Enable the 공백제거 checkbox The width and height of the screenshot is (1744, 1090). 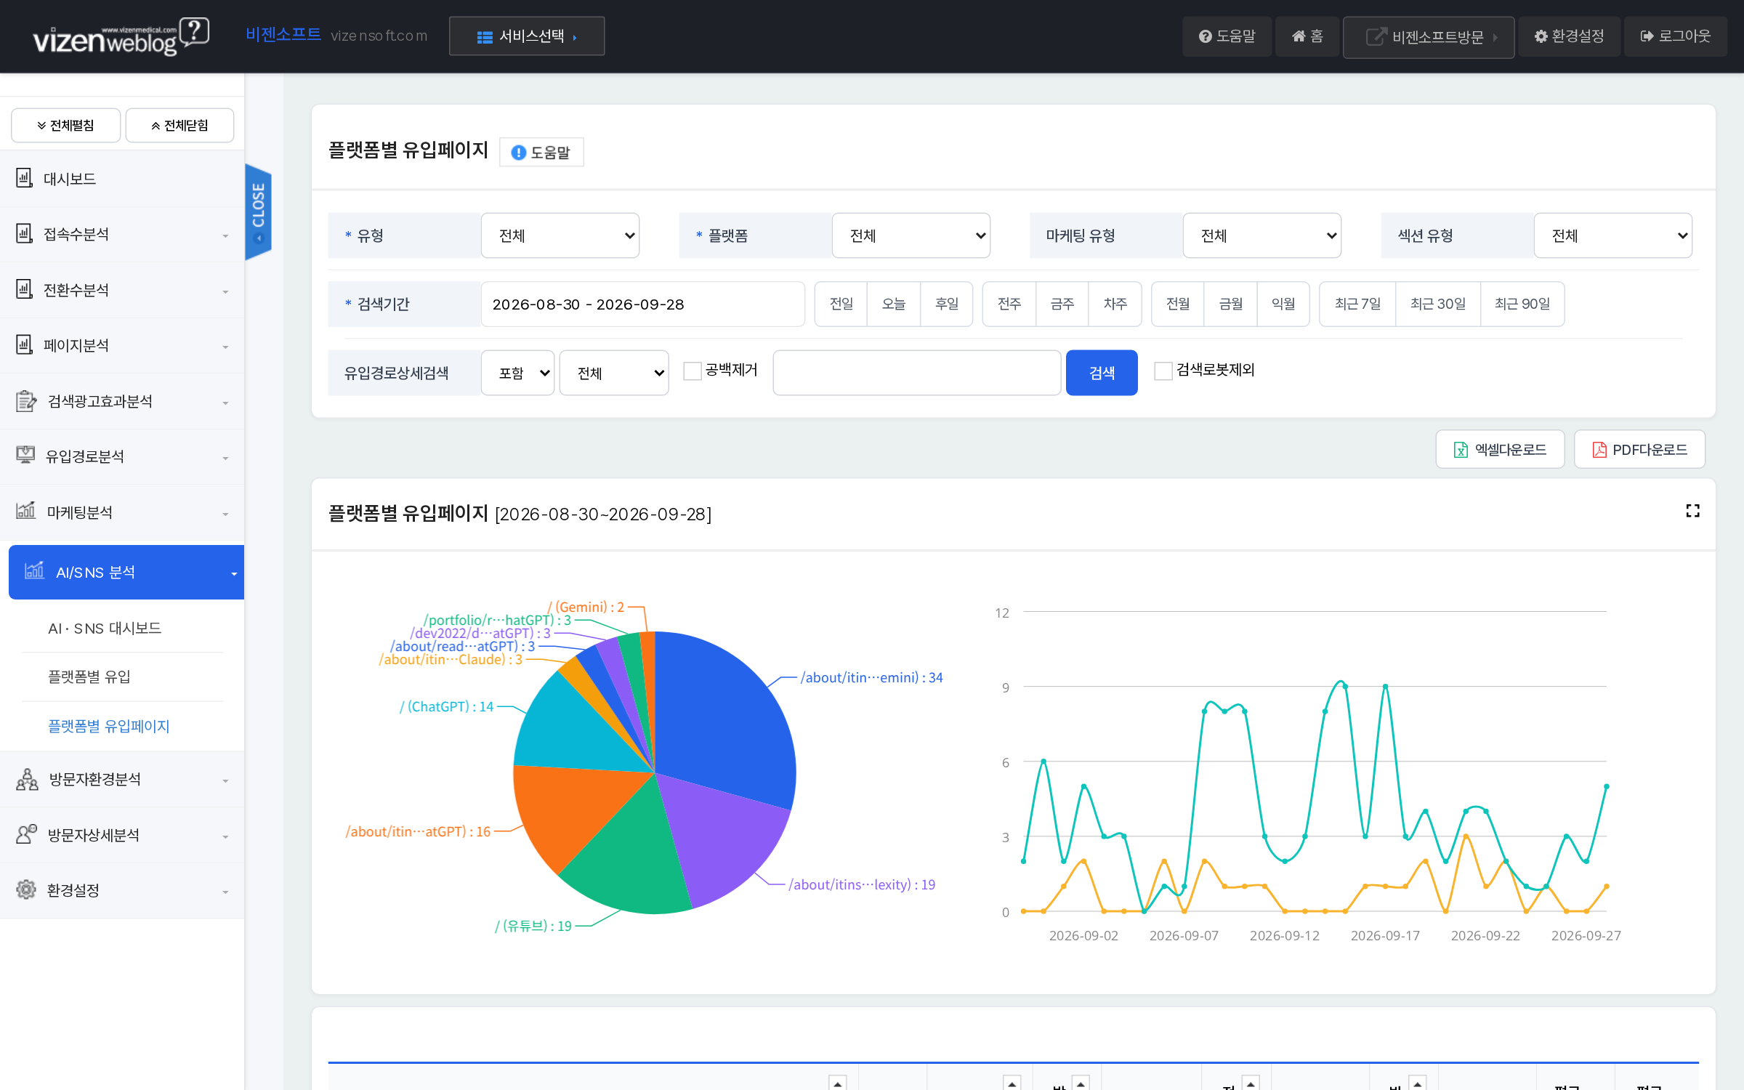point(693,371)
